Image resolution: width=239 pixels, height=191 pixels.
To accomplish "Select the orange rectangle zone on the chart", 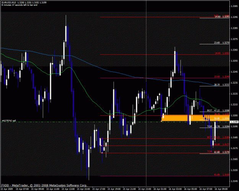I will (x=195, y=118).
